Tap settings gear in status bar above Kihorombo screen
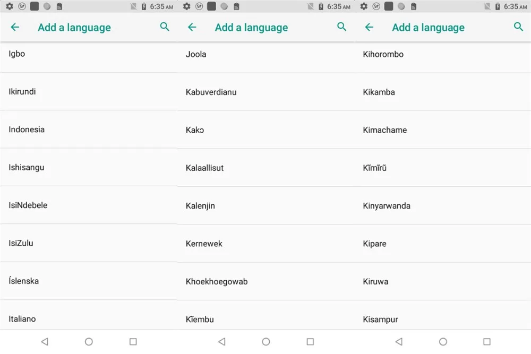The image size is (531, 354). [x=364, y=6]
